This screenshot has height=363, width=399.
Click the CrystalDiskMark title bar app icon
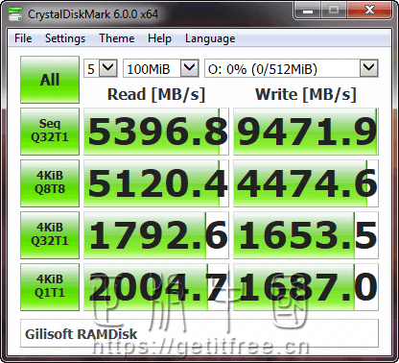tap(15, 13)
